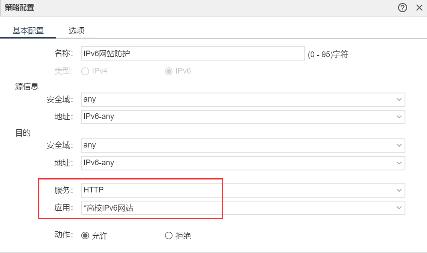Click the 目的 section label
Screen dimensions: 427x253
click(23, 133)
